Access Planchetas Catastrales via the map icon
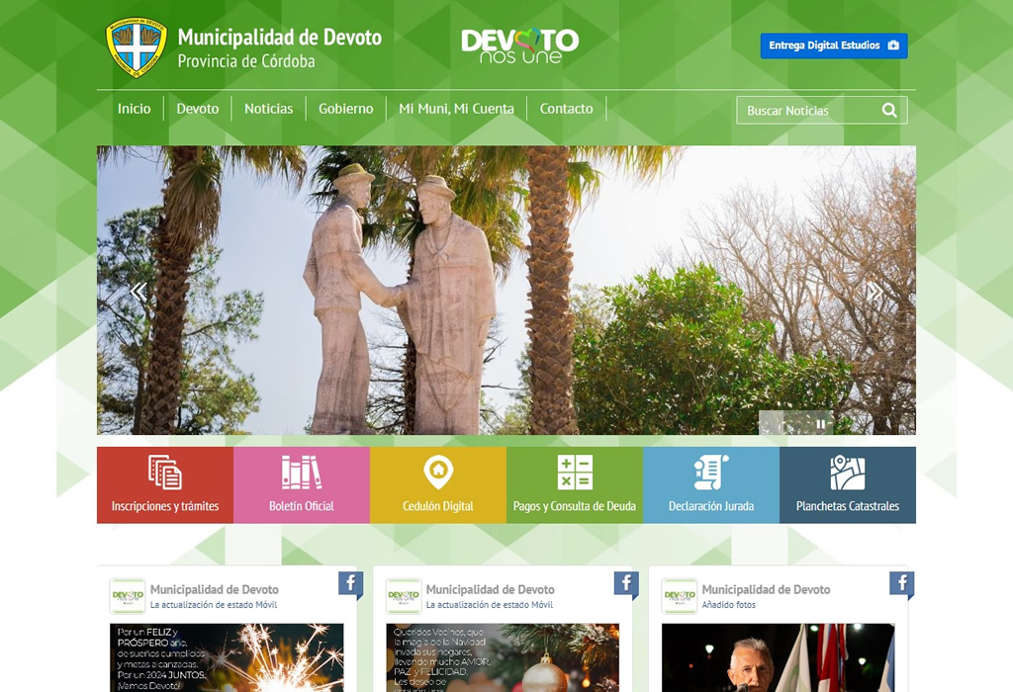This screenshot has height=692, width=1013. (x=849, y=472)
